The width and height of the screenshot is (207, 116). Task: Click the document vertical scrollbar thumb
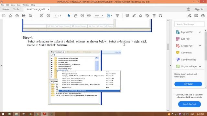(168, 47)
